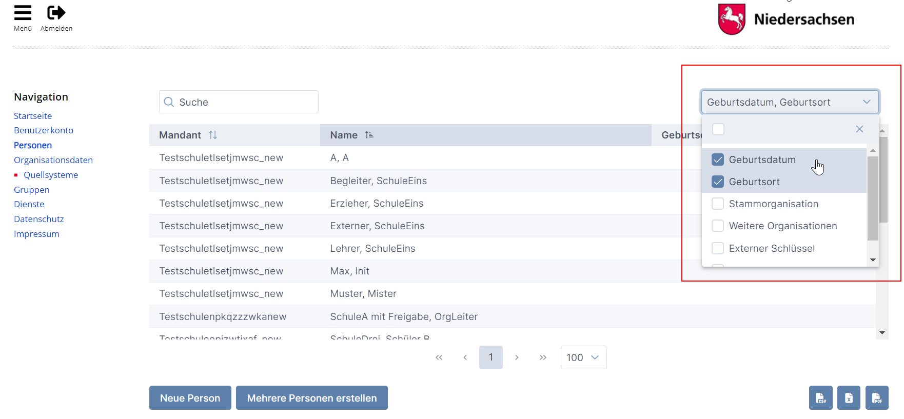Open the rows-per-page dropdown showing 100
Image resolution: width=904 pixels, height=419 pixels.
[583, 357]
